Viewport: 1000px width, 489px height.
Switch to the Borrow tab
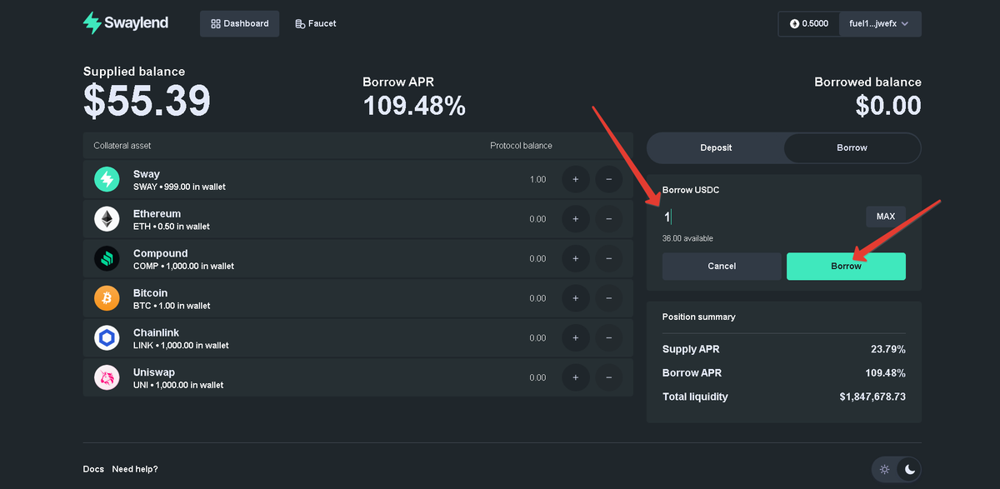pos(852,147)
